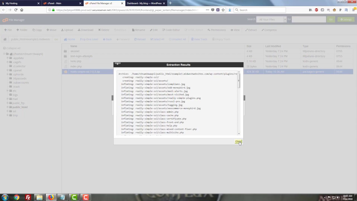Open the All Your Files search dropdown

(271, 19)
